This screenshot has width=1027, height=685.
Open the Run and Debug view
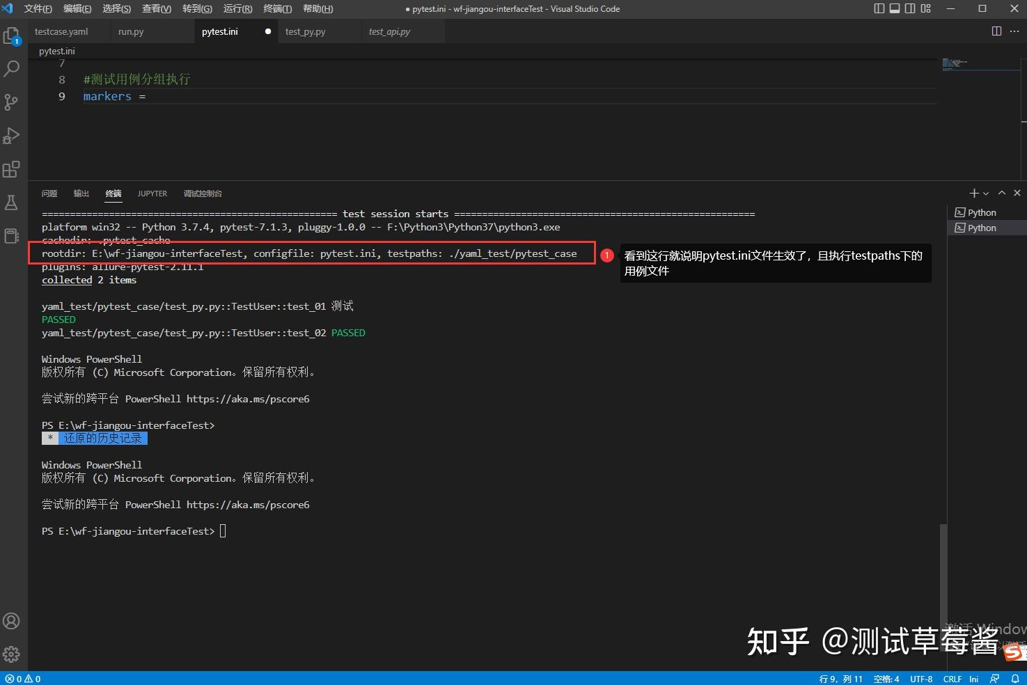click(x=12, y=136)
